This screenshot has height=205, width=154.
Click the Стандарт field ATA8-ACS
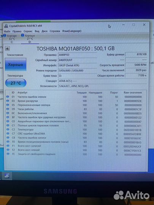click(102, 81)
